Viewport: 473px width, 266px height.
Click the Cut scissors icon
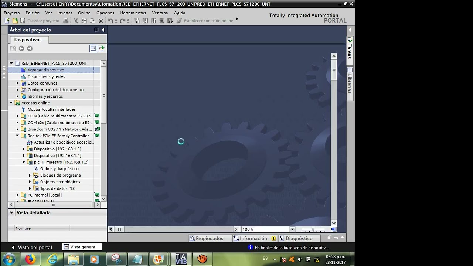[x=76, y=21]
